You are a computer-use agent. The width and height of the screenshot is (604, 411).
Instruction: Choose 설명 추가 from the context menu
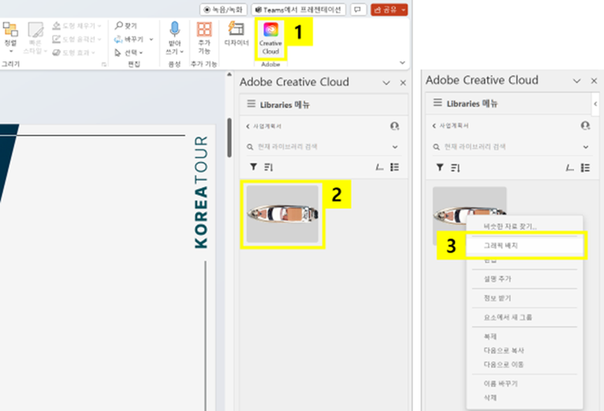pos(524,279)
